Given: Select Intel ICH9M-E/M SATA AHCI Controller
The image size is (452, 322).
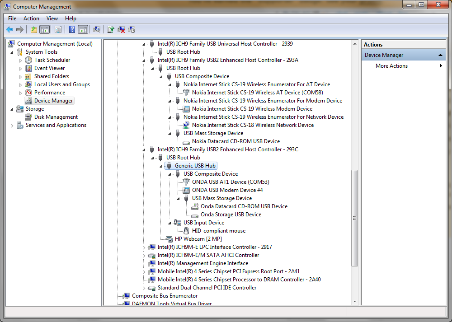Looking at the screenshot, I should [x=208, y=255].
